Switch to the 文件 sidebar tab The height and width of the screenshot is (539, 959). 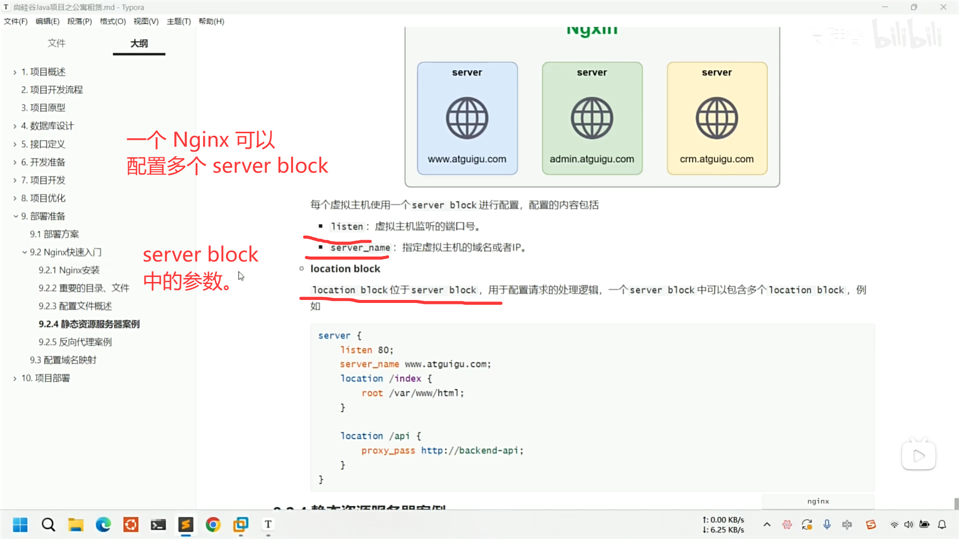tap(56, 43)
